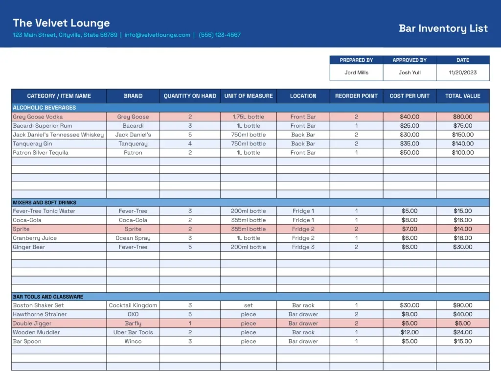This screenshot has height=371, width=501.
Task: Select the Quantity On Hand column header
Action: point(190,96)
